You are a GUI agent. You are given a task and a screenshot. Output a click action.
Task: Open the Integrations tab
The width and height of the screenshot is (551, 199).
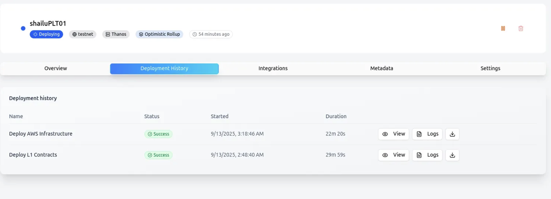point(273,69)
